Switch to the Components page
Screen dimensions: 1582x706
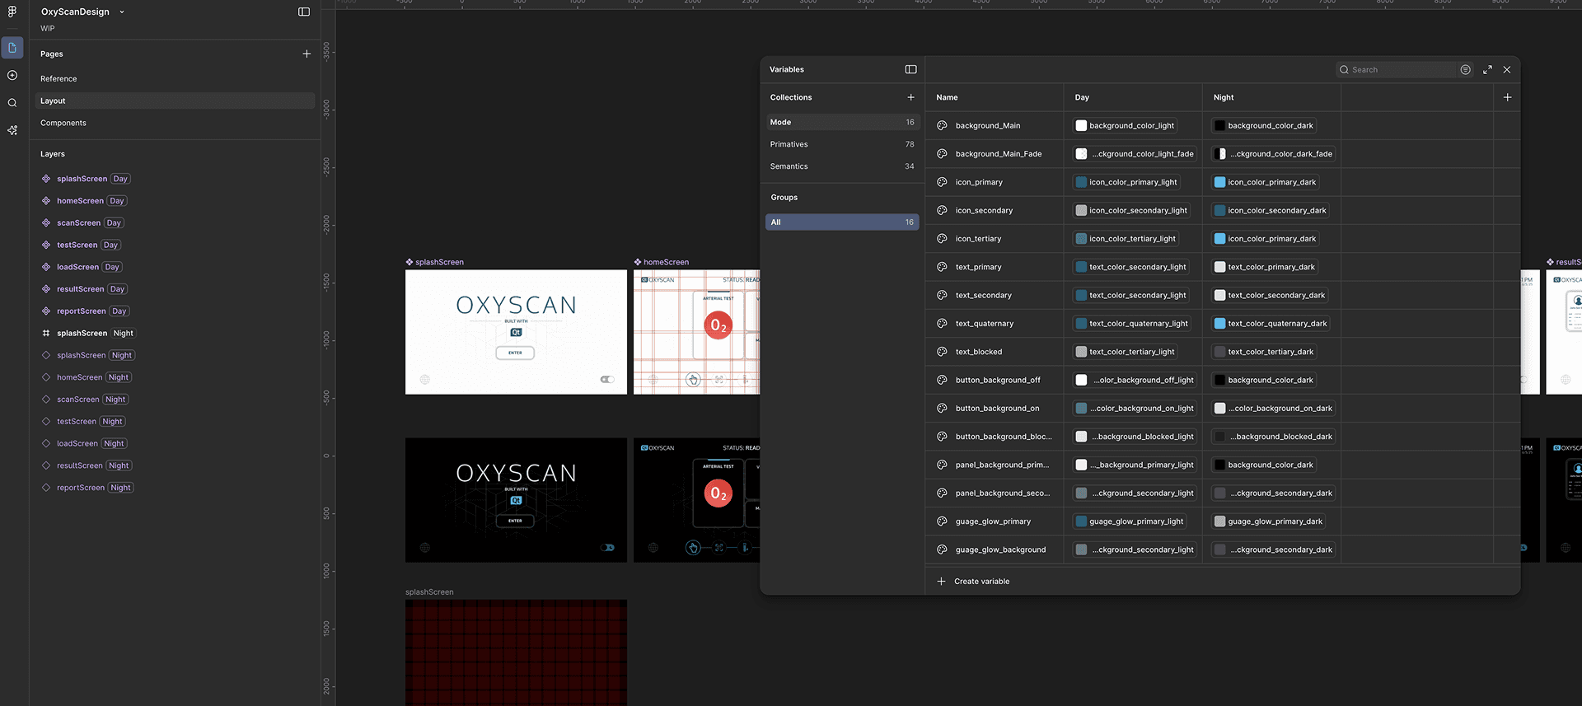point(63,123)
